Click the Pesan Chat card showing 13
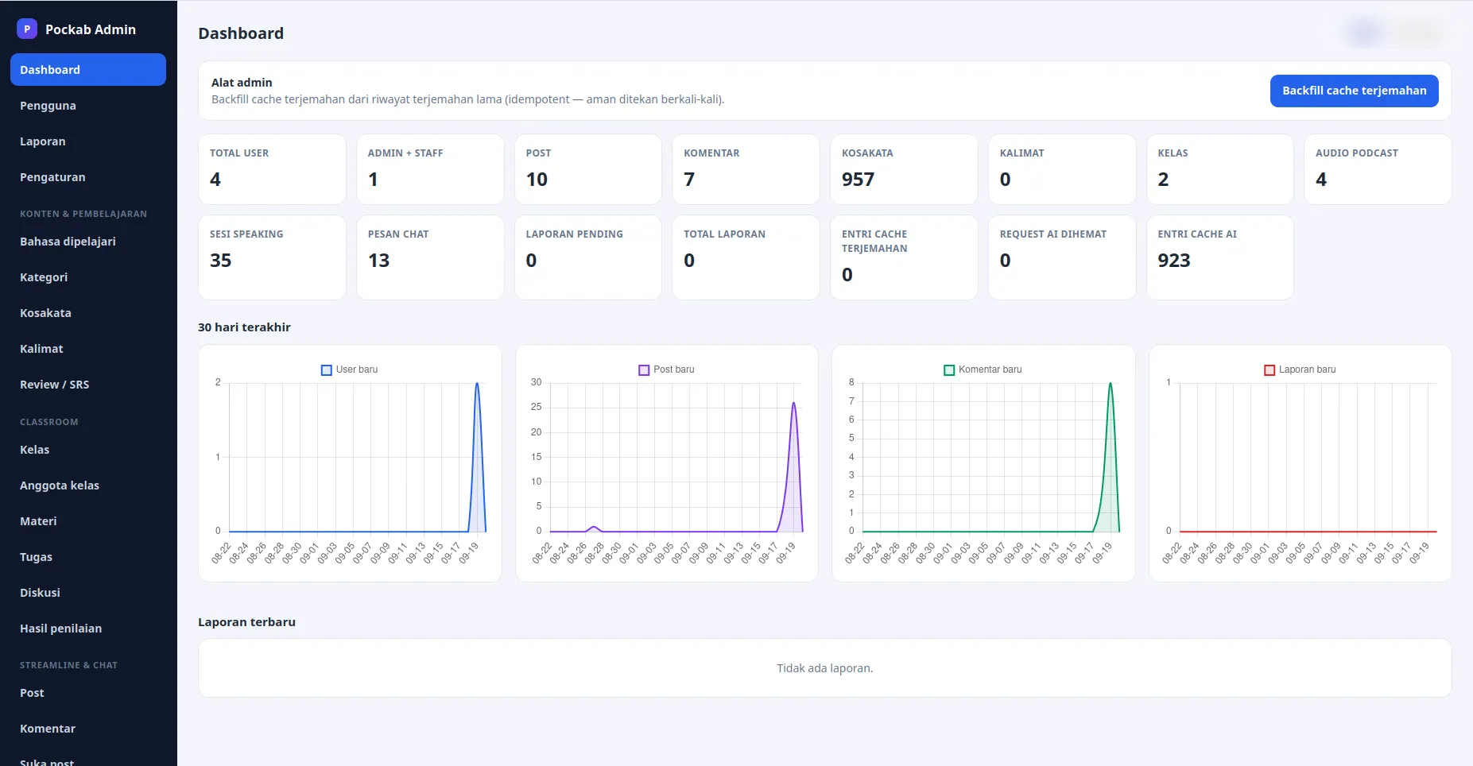The width and height of the screenshot is (1473, 766). pos(430,257)
